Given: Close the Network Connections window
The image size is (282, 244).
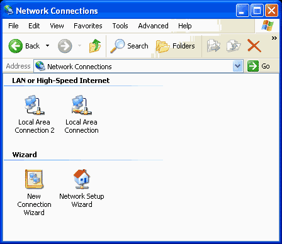Looking at the screenshot, I should click(x=271, y=10).
